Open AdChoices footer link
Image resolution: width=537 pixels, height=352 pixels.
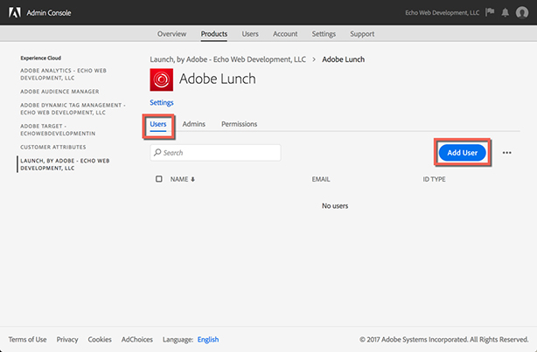[x=137, y=340]
